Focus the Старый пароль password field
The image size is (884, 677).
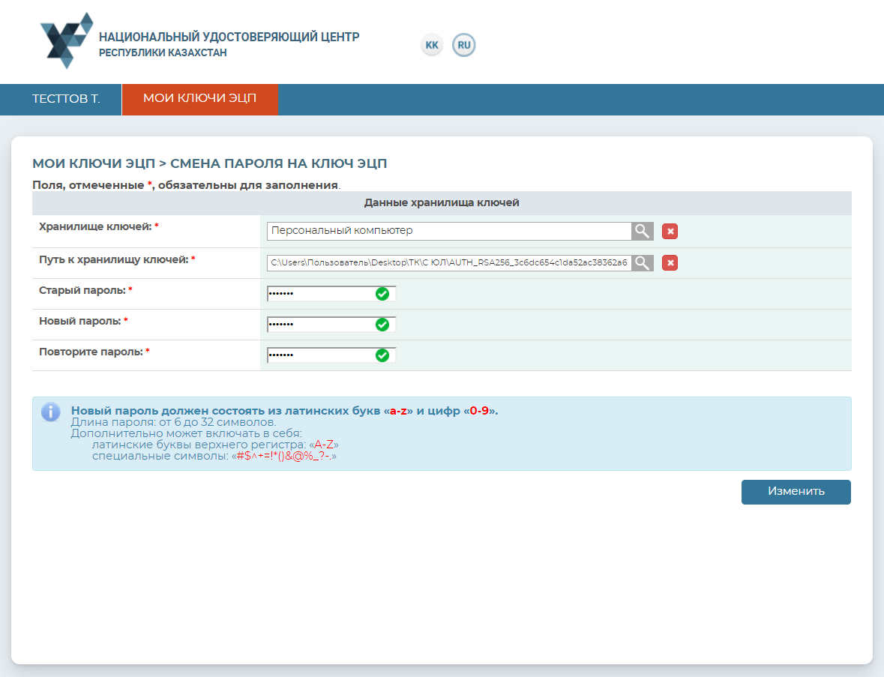pyautogui.click(x=320, y=294)
